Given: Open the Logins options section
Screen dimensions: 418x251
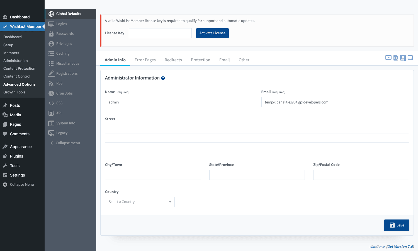Looking at the screenshot, I should pos(71,24).
